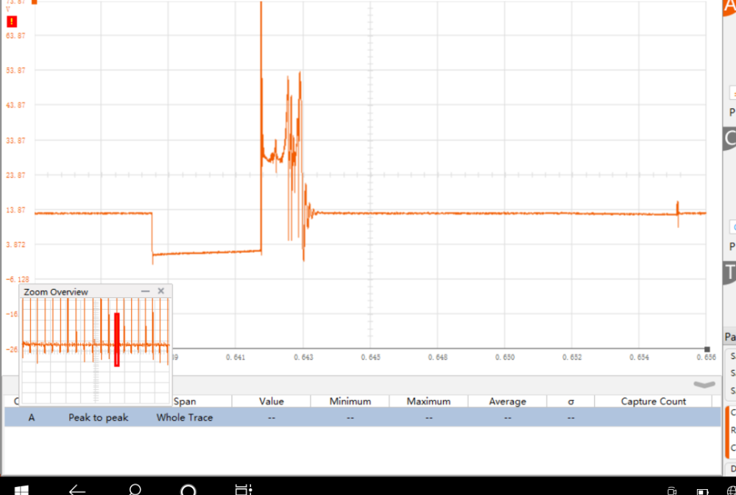The width and height of the screenshot is (736, 495).
Task: Click the red zoom region in overview
Action: pyautogui.click(x=116, y=338)
